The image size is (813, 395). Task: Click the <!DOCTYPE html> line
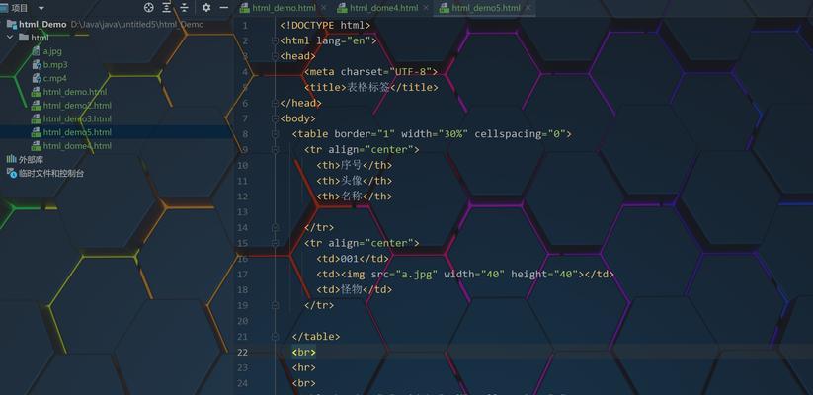(x=325, y=25)
